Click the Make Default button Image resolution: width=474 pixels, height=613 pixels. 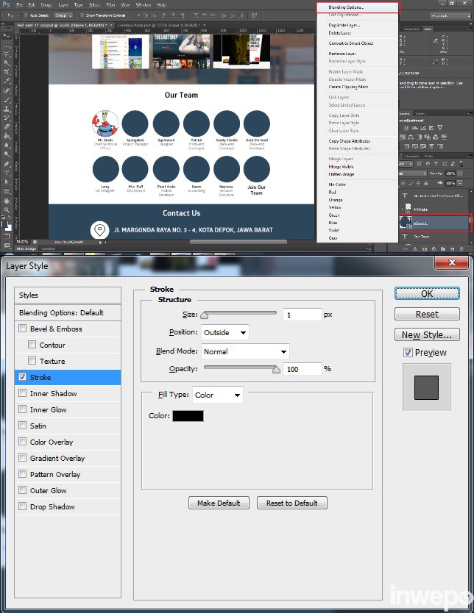tap(219, 503)
